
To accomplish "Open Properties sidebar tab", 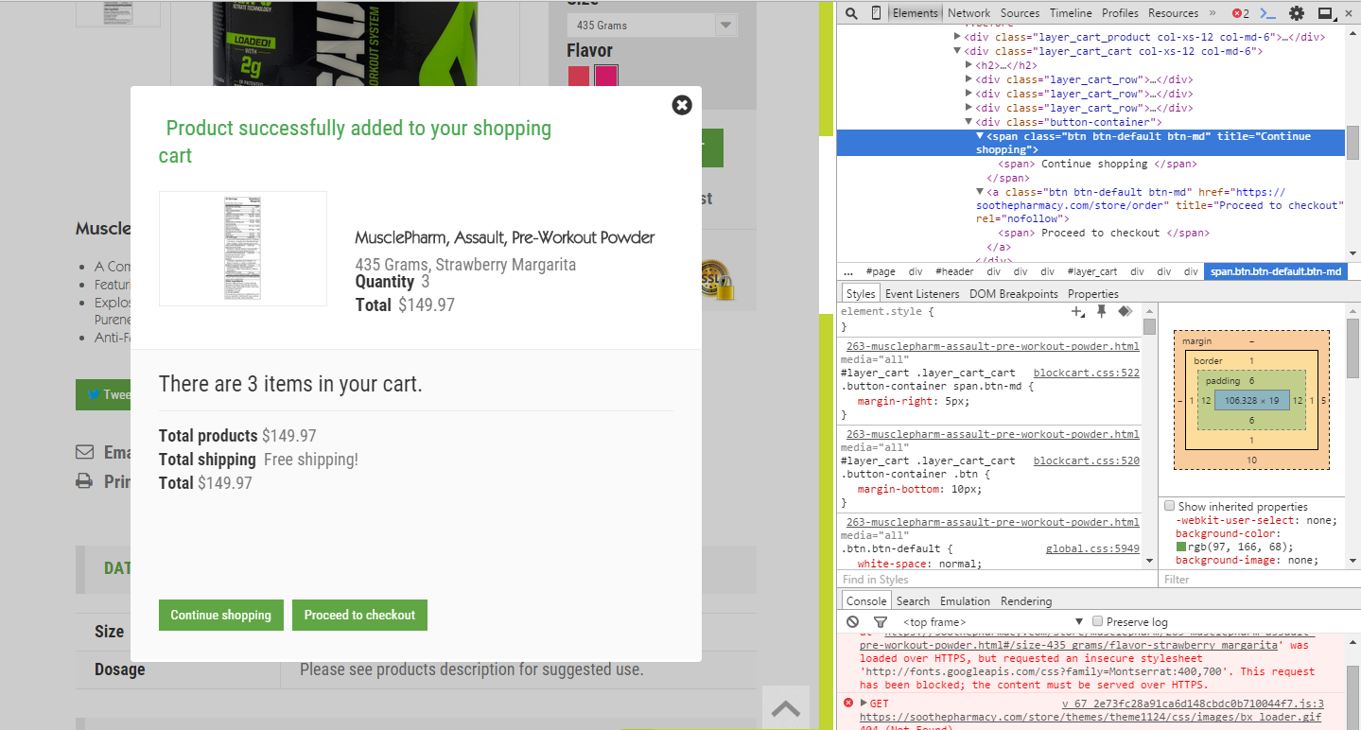I will pyautogui.click(x=1093, y=294).
